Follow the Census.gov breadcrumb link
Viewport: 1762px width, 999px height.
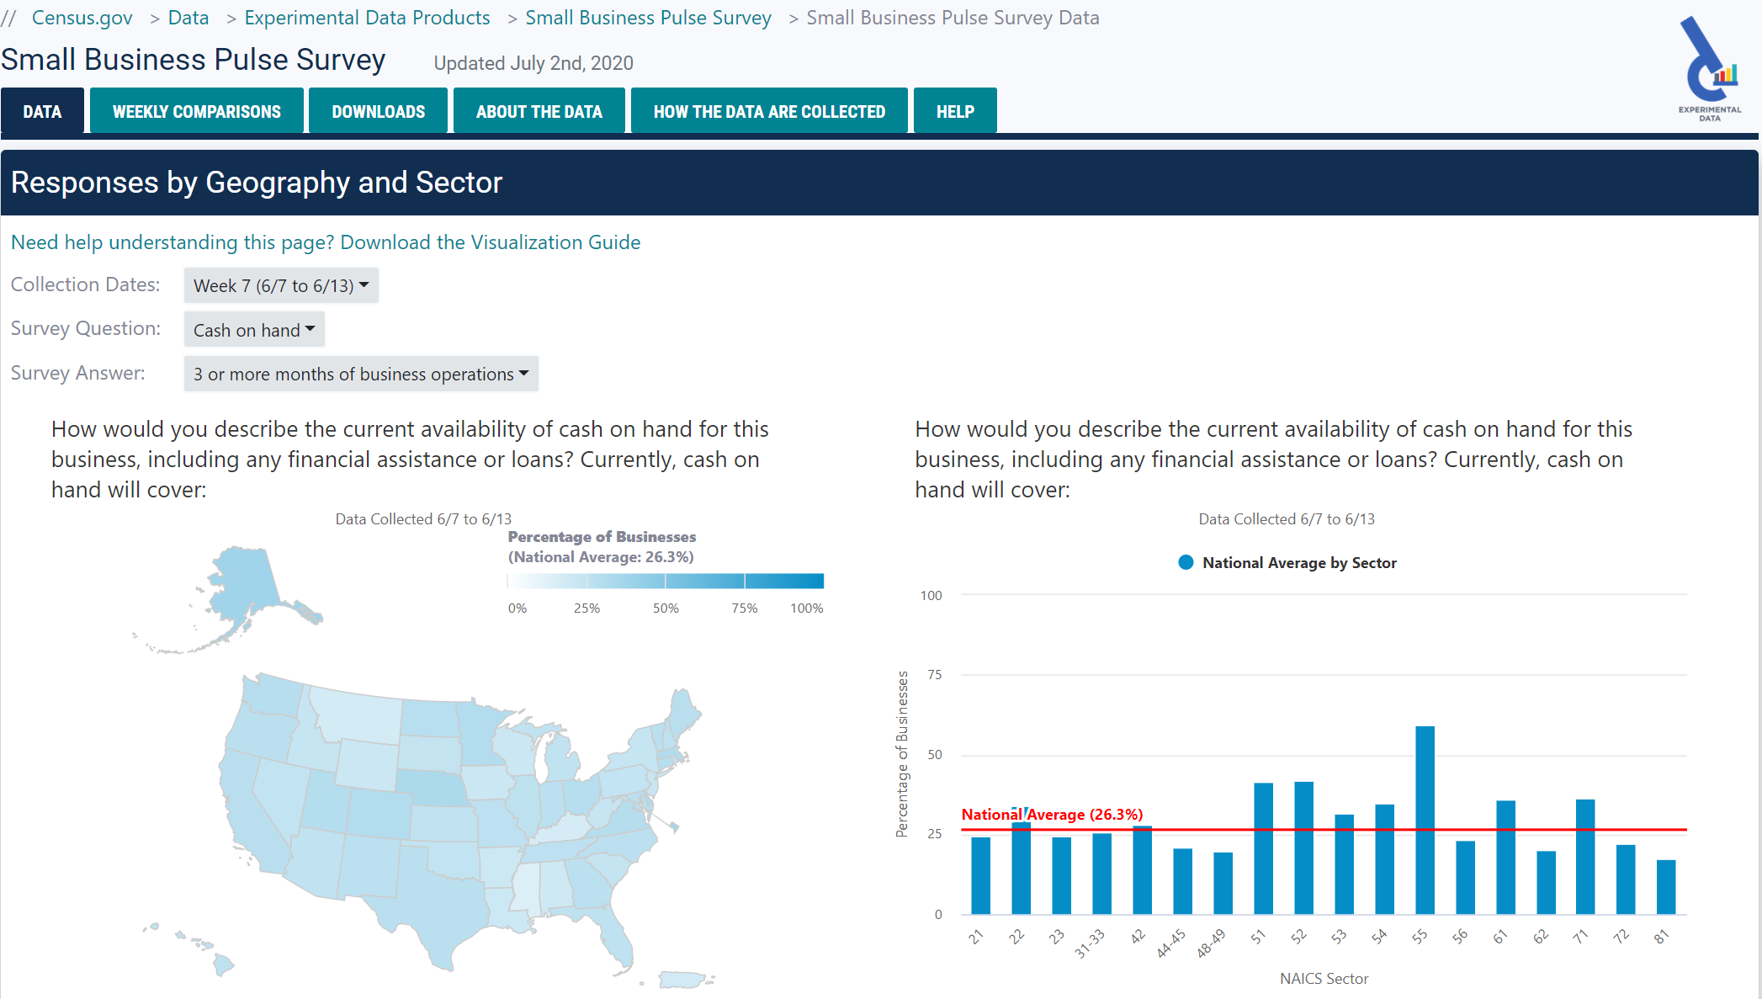pos(82,18)
